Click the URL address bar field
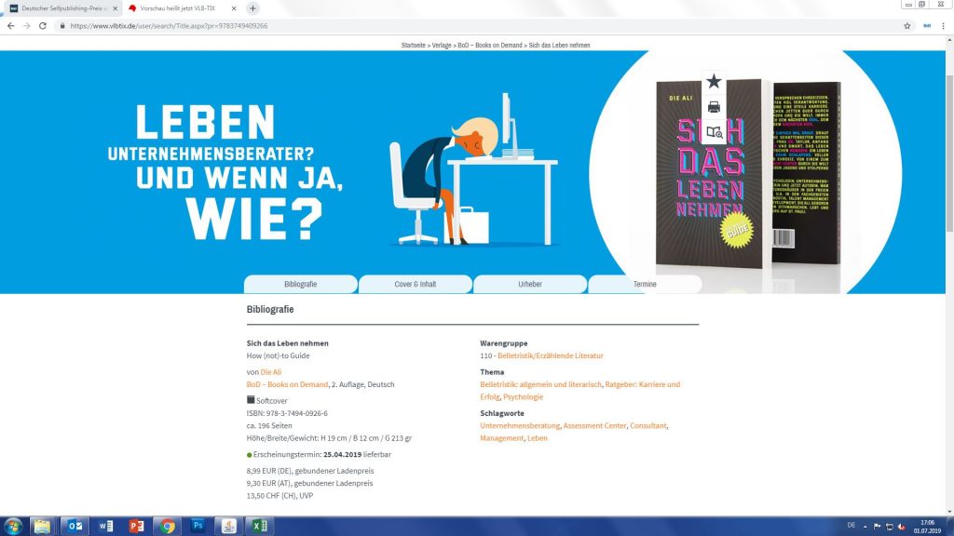This screenshot has width=954, height=536. click(474, 26)
